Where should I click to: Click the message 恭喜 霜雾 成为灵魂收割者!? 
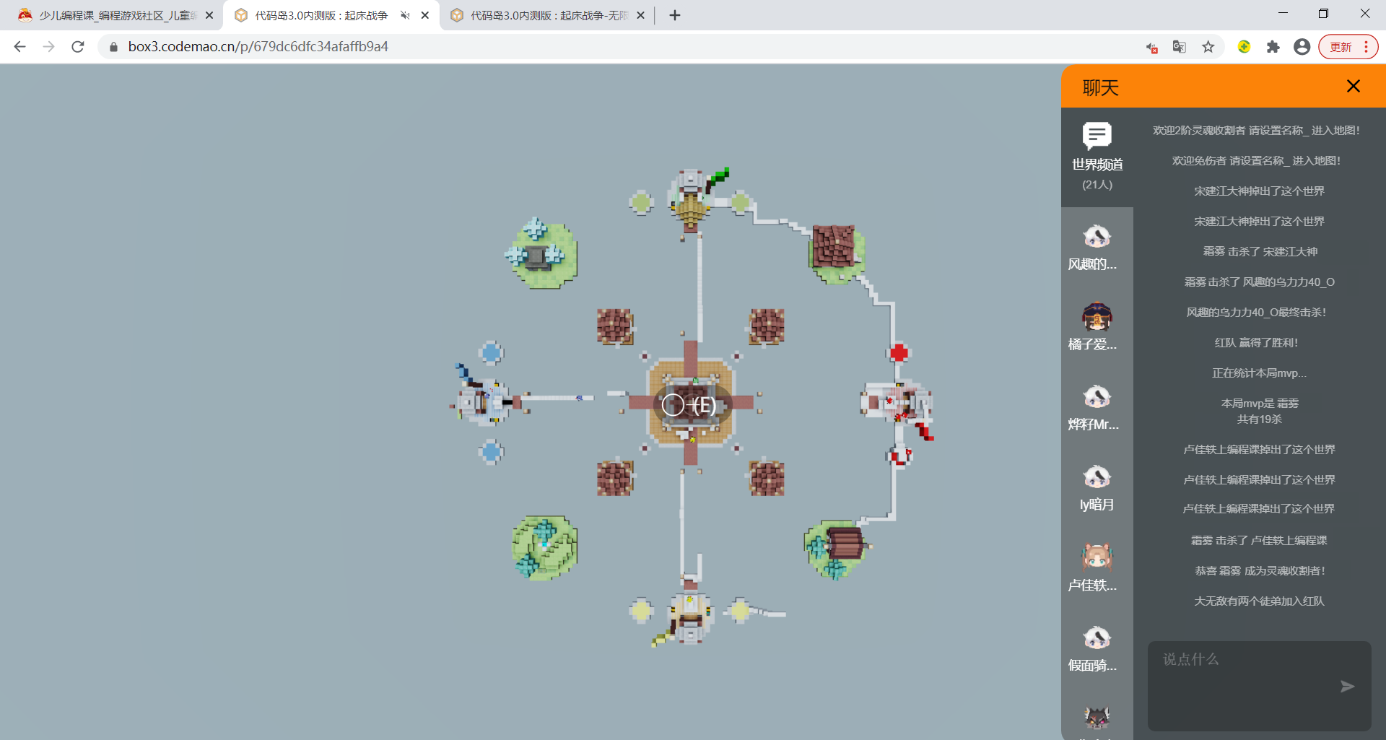pos(1260,571)
